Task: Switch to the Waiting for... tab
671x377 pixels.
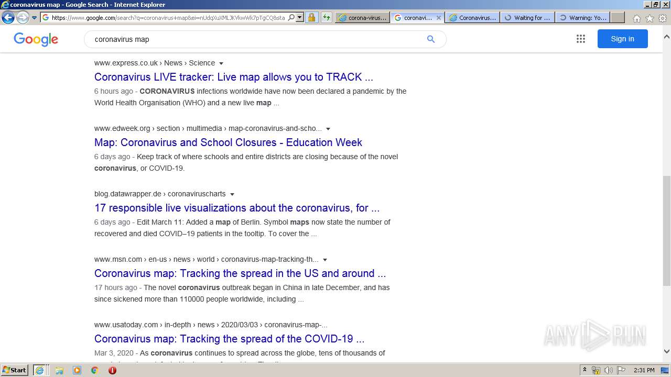Action: pos(527,17)
